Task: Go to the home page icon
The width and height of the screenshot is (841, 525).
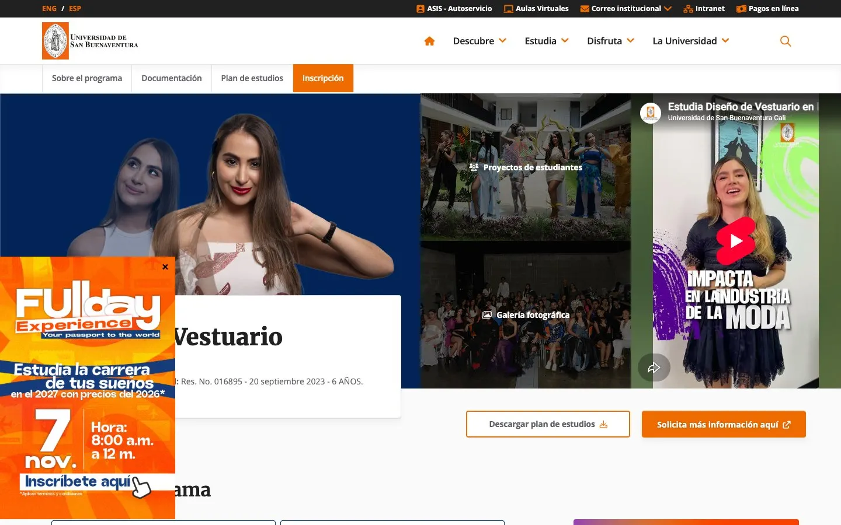Action: click(429, 41)
